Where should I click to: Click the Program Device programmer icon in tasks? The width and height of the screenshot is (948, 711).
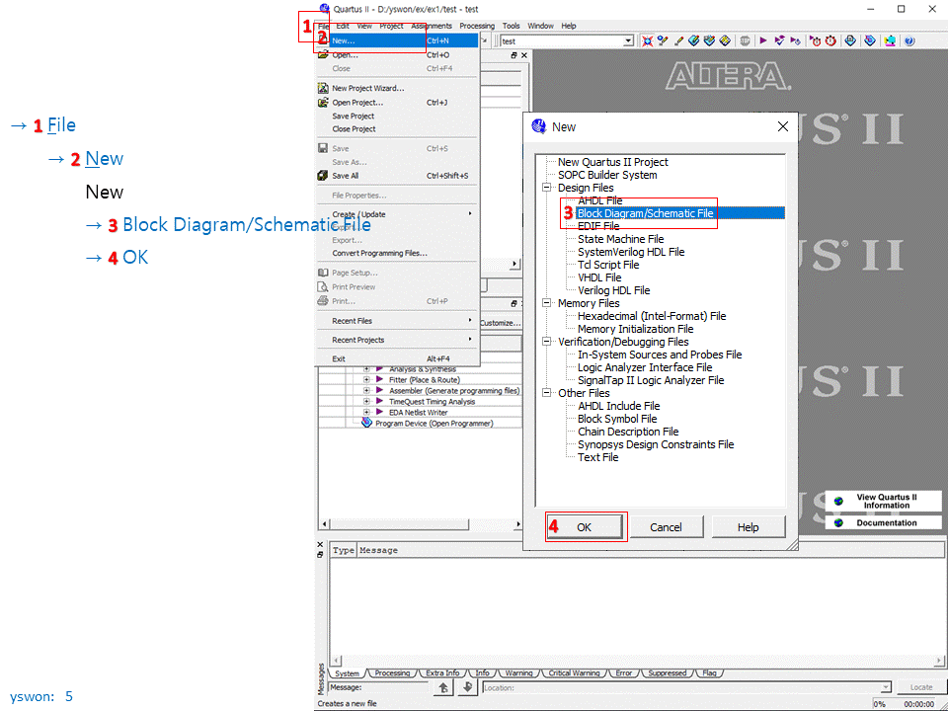(367, 423)
